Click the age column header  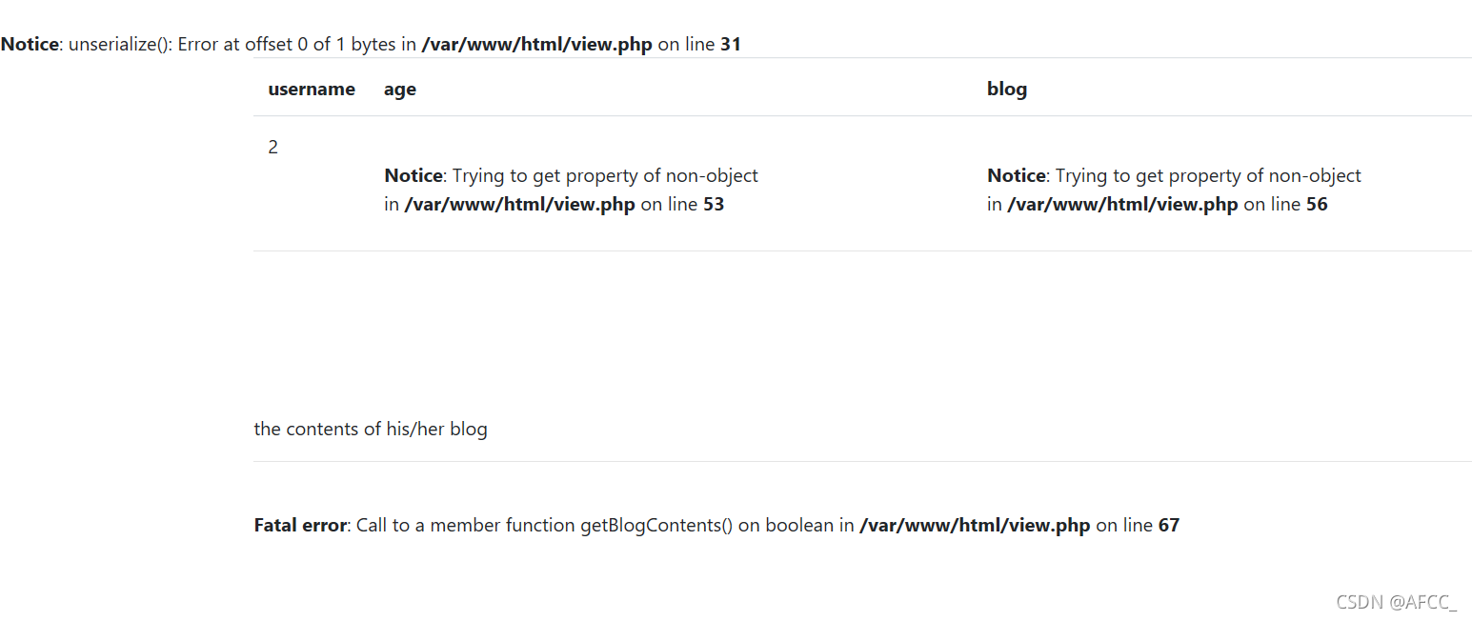point(400,90)
